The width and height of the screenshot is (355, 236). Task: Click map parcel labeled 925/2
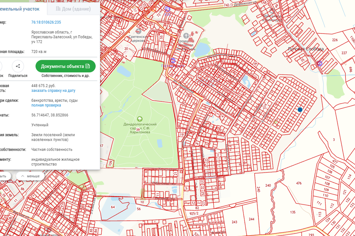pyautogui.click(x=194, y=214)
